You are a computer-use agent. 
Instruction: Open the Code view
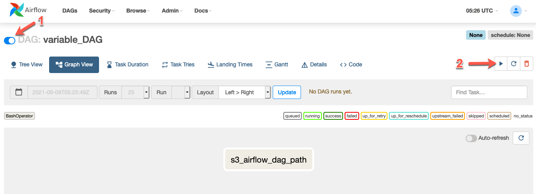pyautogui.click(x=351, y=64)
